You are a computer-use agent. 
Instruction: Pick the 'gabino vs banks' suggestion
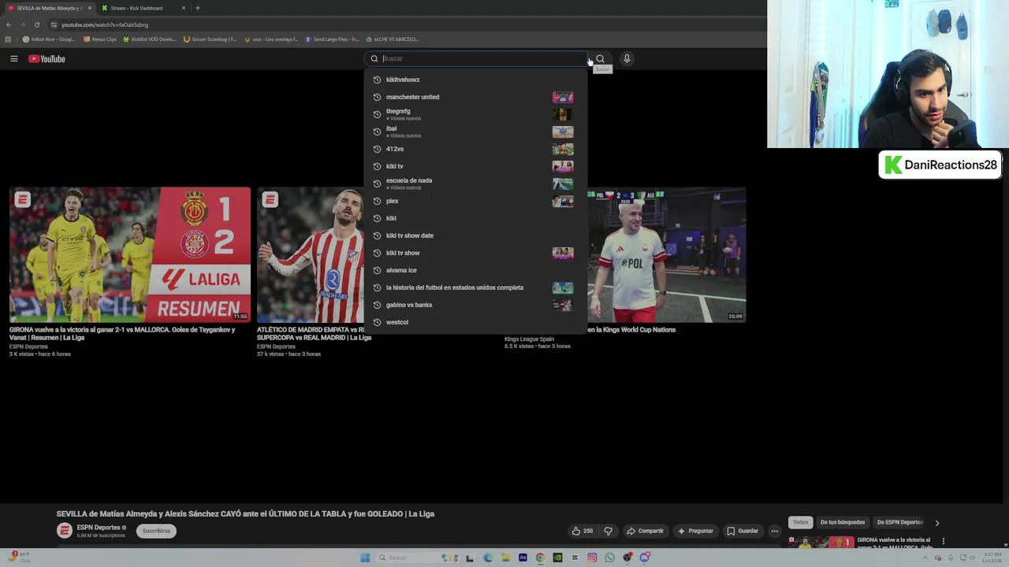(x=475, y=305)
